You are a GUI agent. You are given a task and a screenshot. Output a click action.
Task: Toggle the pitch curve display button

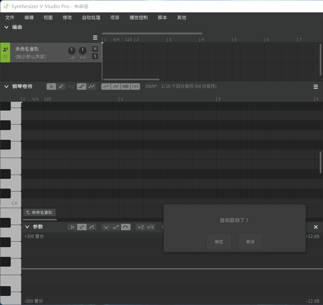point(106,86)
